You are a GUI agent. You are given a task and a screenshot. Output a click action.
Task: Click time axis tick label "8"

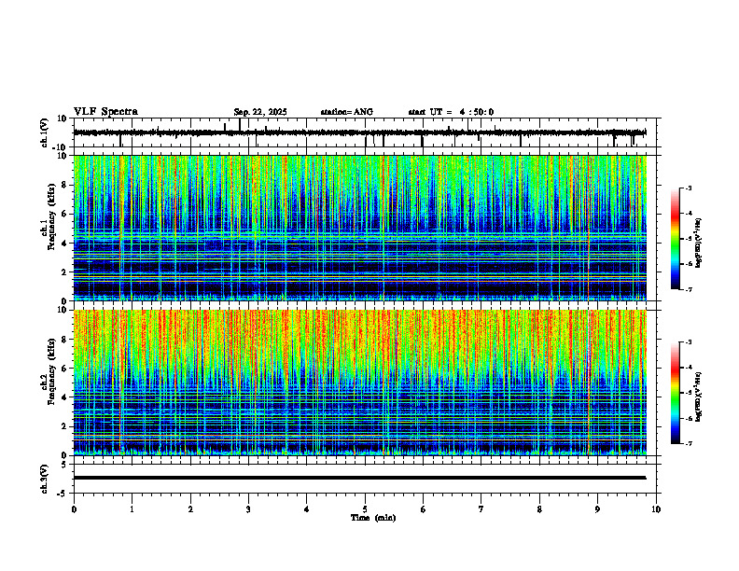click(x=539, y=509)
